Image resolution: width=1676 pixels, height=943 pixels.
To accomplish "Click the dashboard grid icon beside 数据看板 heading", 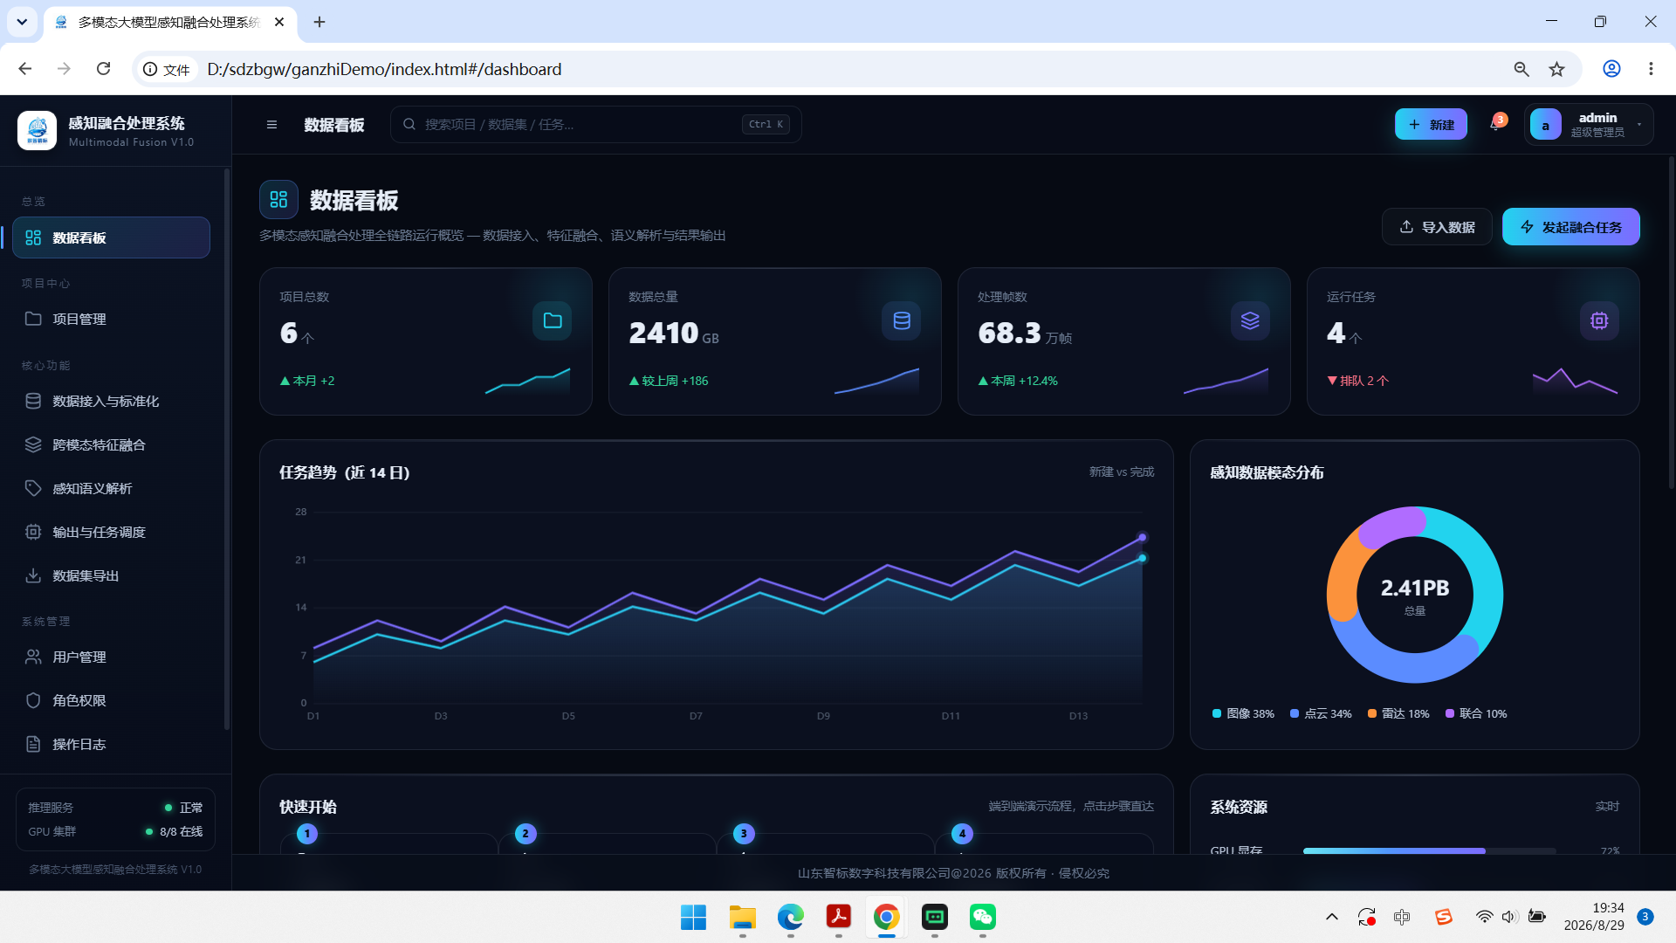I will [x=278, y=200].
